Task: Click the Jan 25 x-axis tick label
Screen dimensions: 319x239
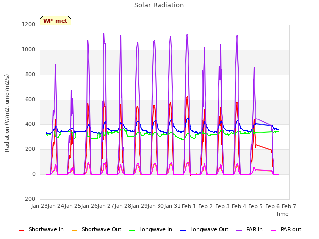Action: click(x=73, y=206)
